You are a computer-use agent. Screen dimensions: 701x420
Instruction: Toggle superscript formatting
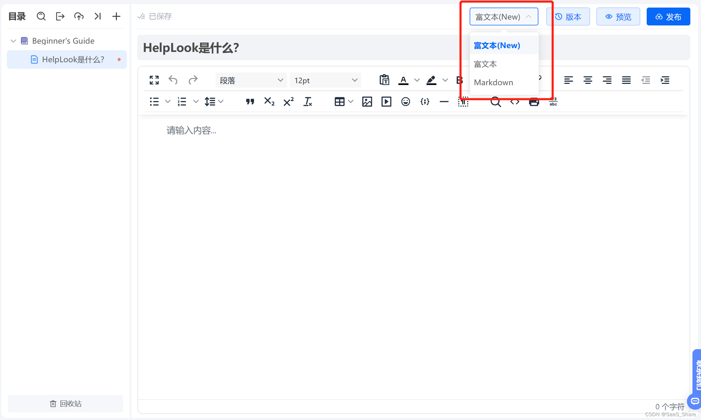288,102
